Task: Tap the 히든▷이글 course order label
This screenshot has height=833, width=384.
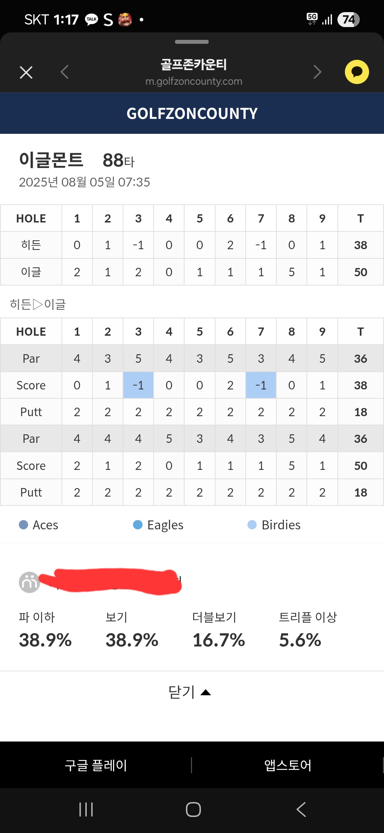Action: (x=38, y=304)
